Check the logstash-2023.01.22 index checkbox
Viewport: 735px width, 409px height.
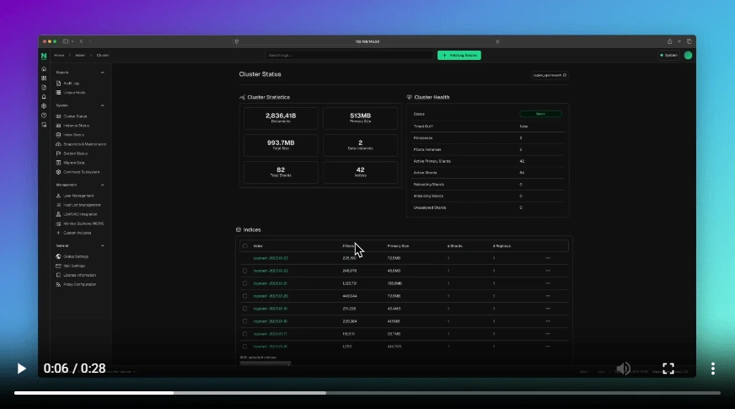point(245,271)
